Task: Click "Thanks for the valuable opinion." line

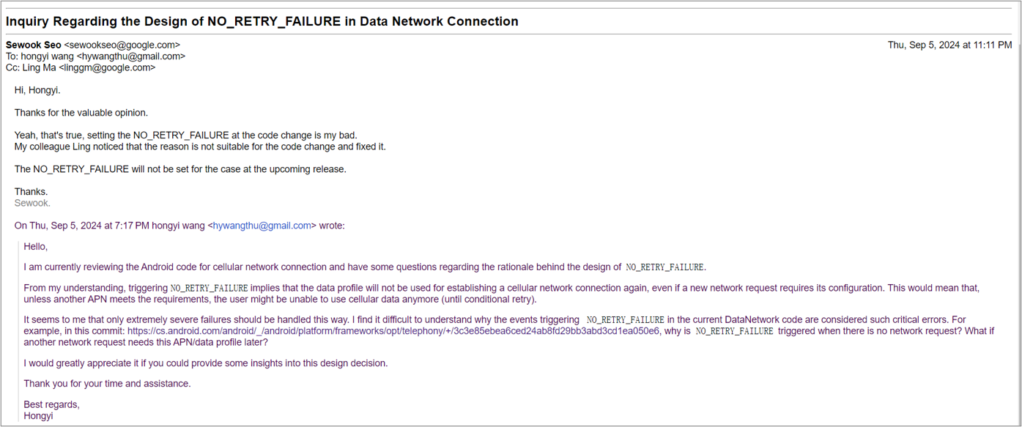Action: click(x=81, y=113)
